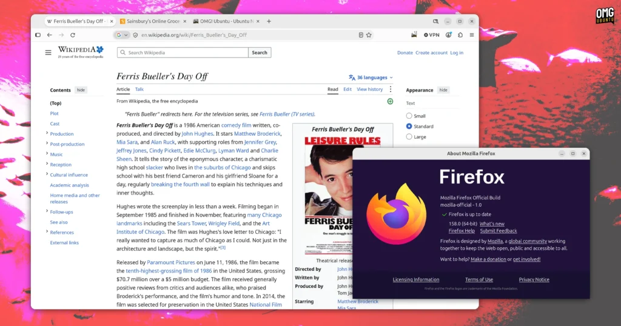Hide the Appearance panel
Screen dimensions: 621x326
pyautogui.click(x=443, y=90)
